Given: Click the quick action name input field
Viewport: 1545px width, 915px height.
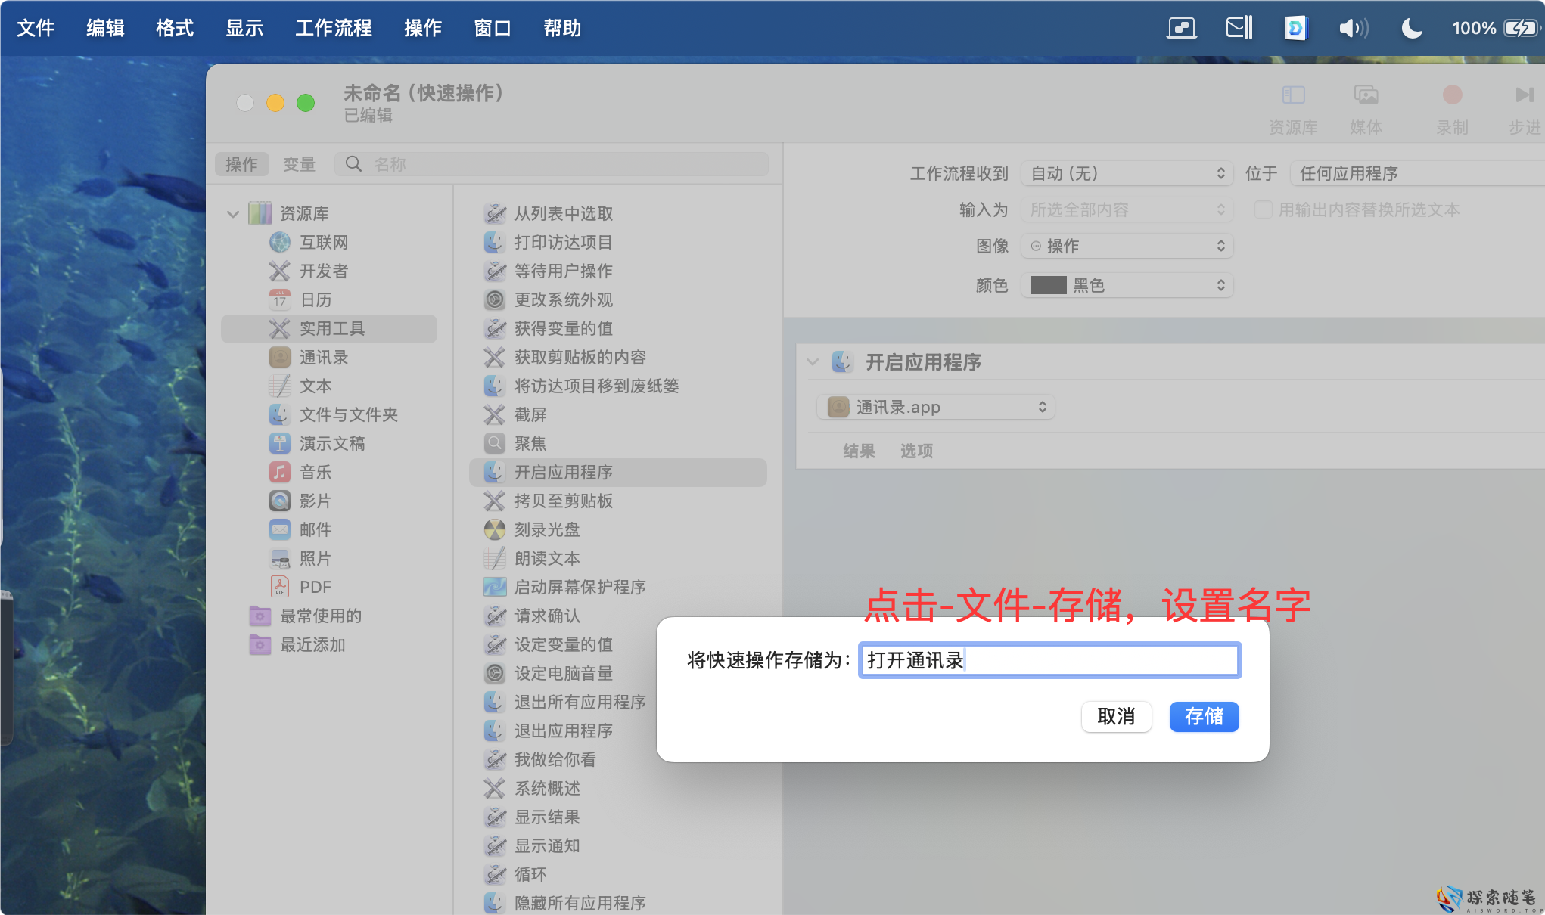Looking at the screenshot, I should point(1049,660).
